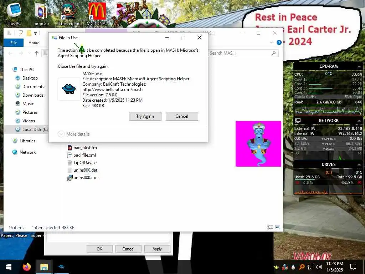Go up one folder level
The height and width of the screenshot is (274, 365).
pyautogui.click(x=37, y=53)
